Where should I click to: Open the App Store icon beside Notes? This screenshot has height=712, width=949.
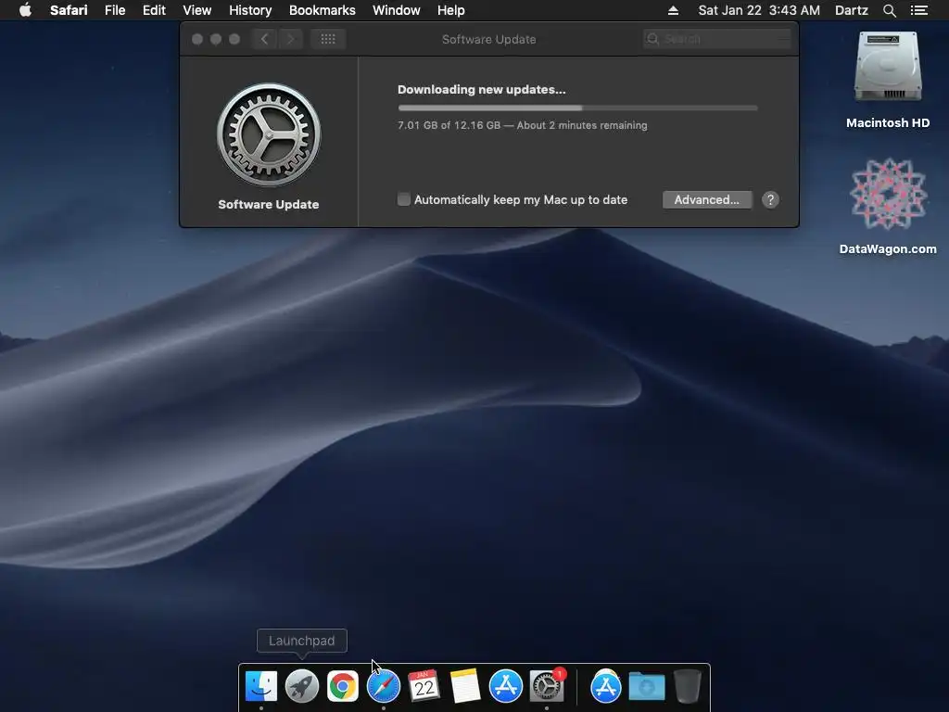(505, 686)
